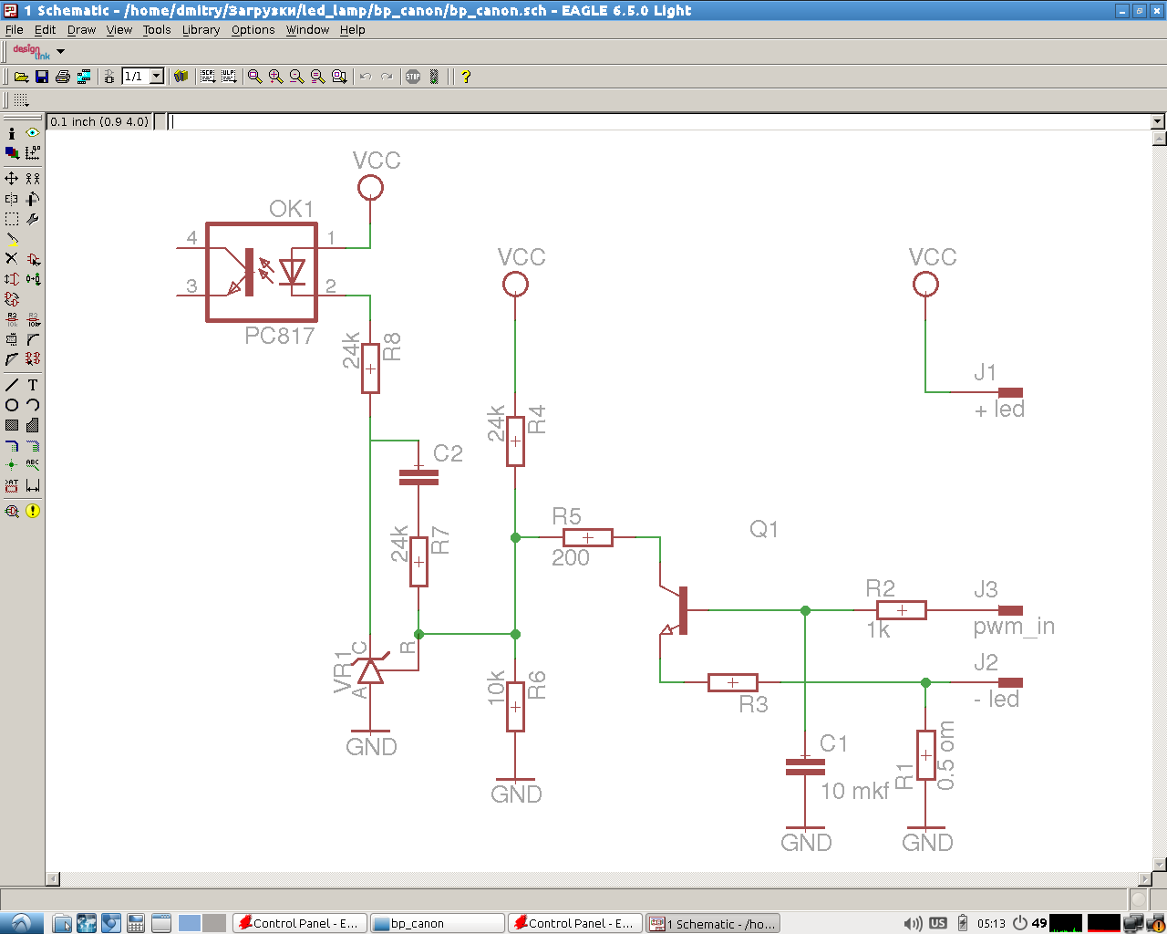
Task: Select the Delete tool (X icon)
Action: tap(12, 259)
